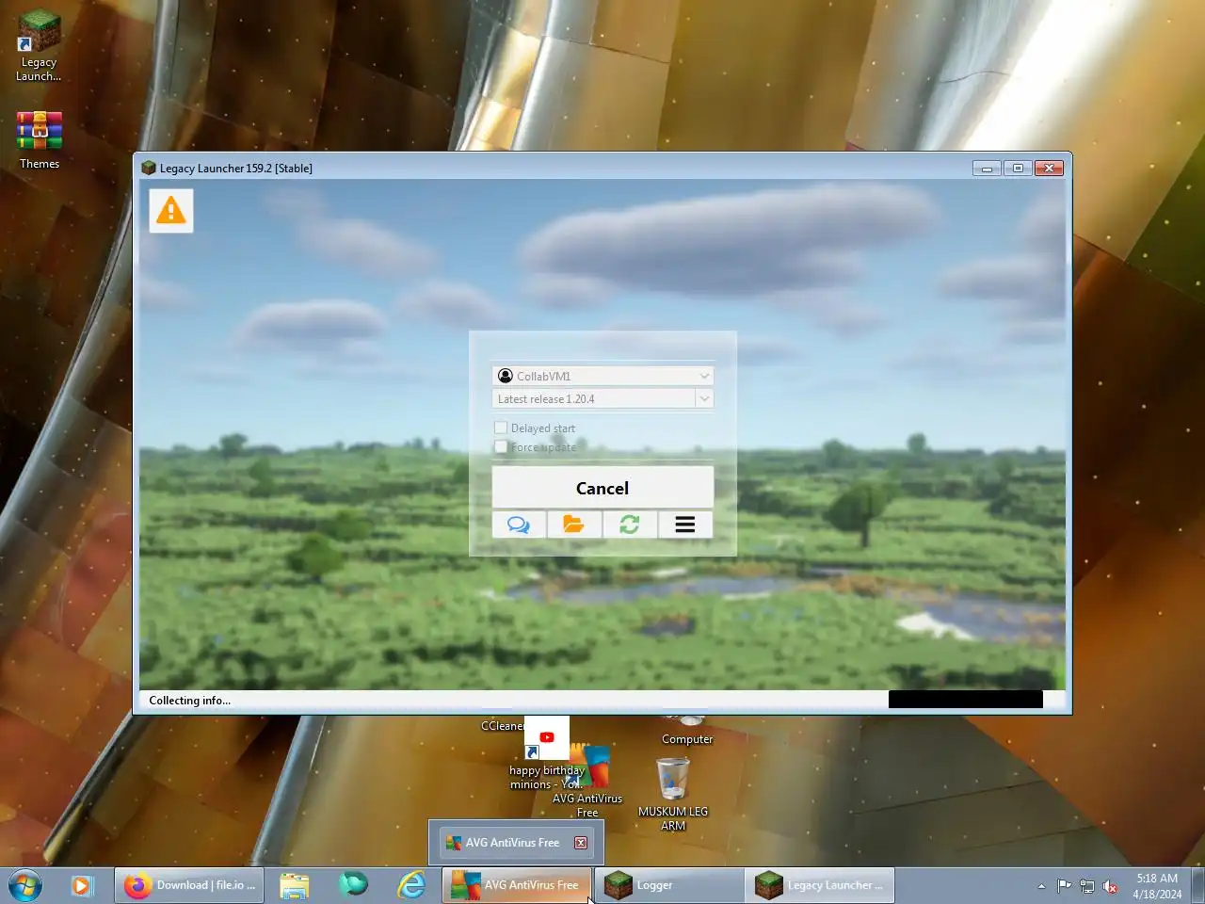Click the Legacy Launcher title bar cube icon
Viewport: 1205px width, 904px height.
[x=148, y=168]
